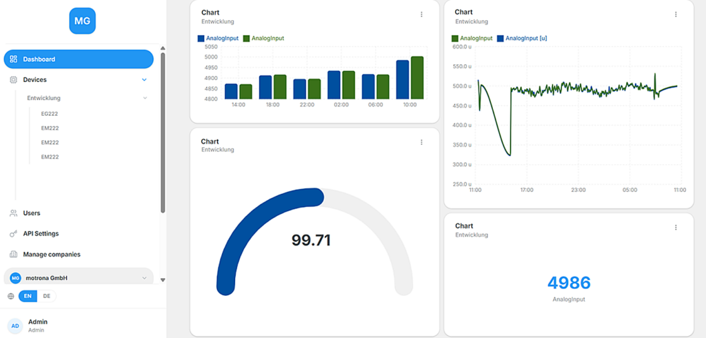
Task: Click the green bar at 10:00
Action: pyautogui.click(x=417, y=78)
